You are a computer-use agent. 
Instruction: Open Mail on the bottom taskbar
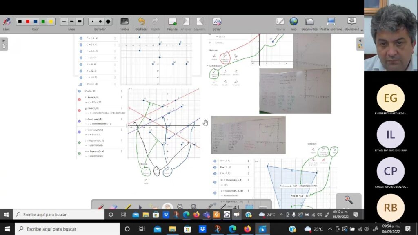[158, 229]
